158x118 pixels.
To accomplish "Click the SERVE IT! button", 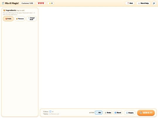I will pos(146,113).
